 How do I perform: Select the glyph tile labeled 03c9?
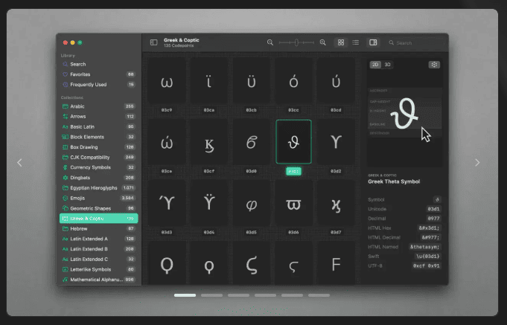[167, 81]
